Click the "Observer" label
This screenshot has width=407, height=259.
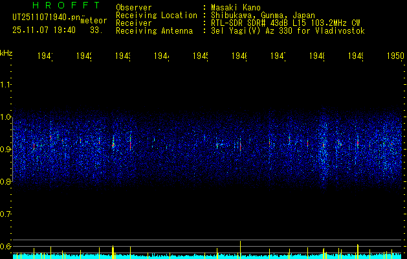point(134,8)
